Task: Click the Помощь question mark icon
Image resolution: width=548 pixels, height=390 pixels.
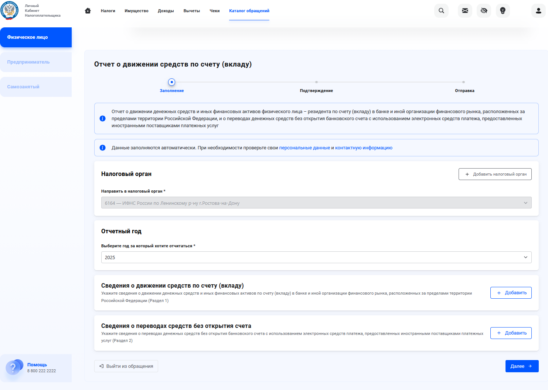Action: pos(13,367)
